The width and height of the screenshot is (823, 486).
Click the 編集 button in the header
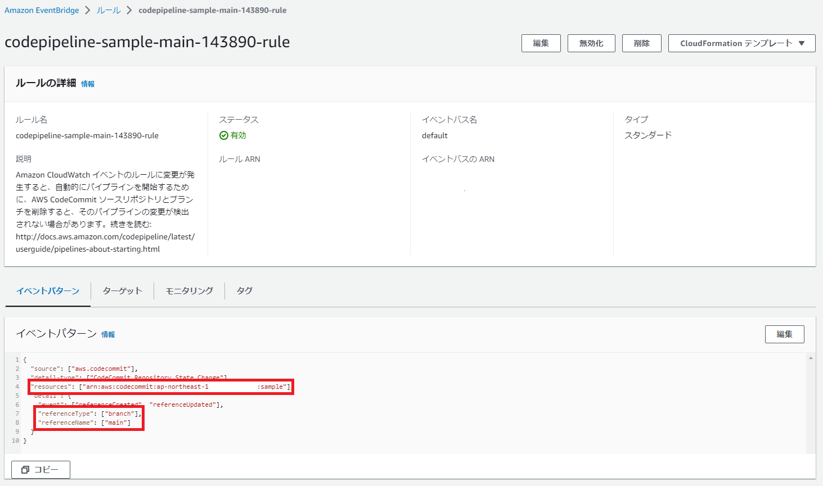click(541, 43)
